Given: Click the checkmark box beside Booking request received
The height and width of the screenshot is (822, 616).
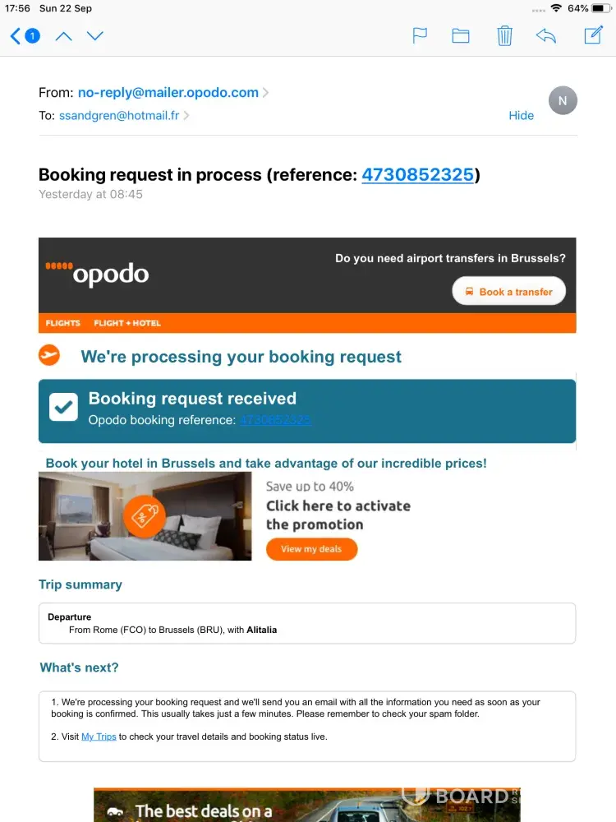Looking at the screenshot, I should coord(64,407).
